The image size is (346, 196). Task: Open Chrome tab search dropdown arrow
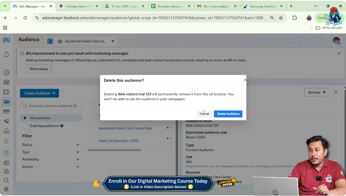pyautogui.click(x=5, y=6)
